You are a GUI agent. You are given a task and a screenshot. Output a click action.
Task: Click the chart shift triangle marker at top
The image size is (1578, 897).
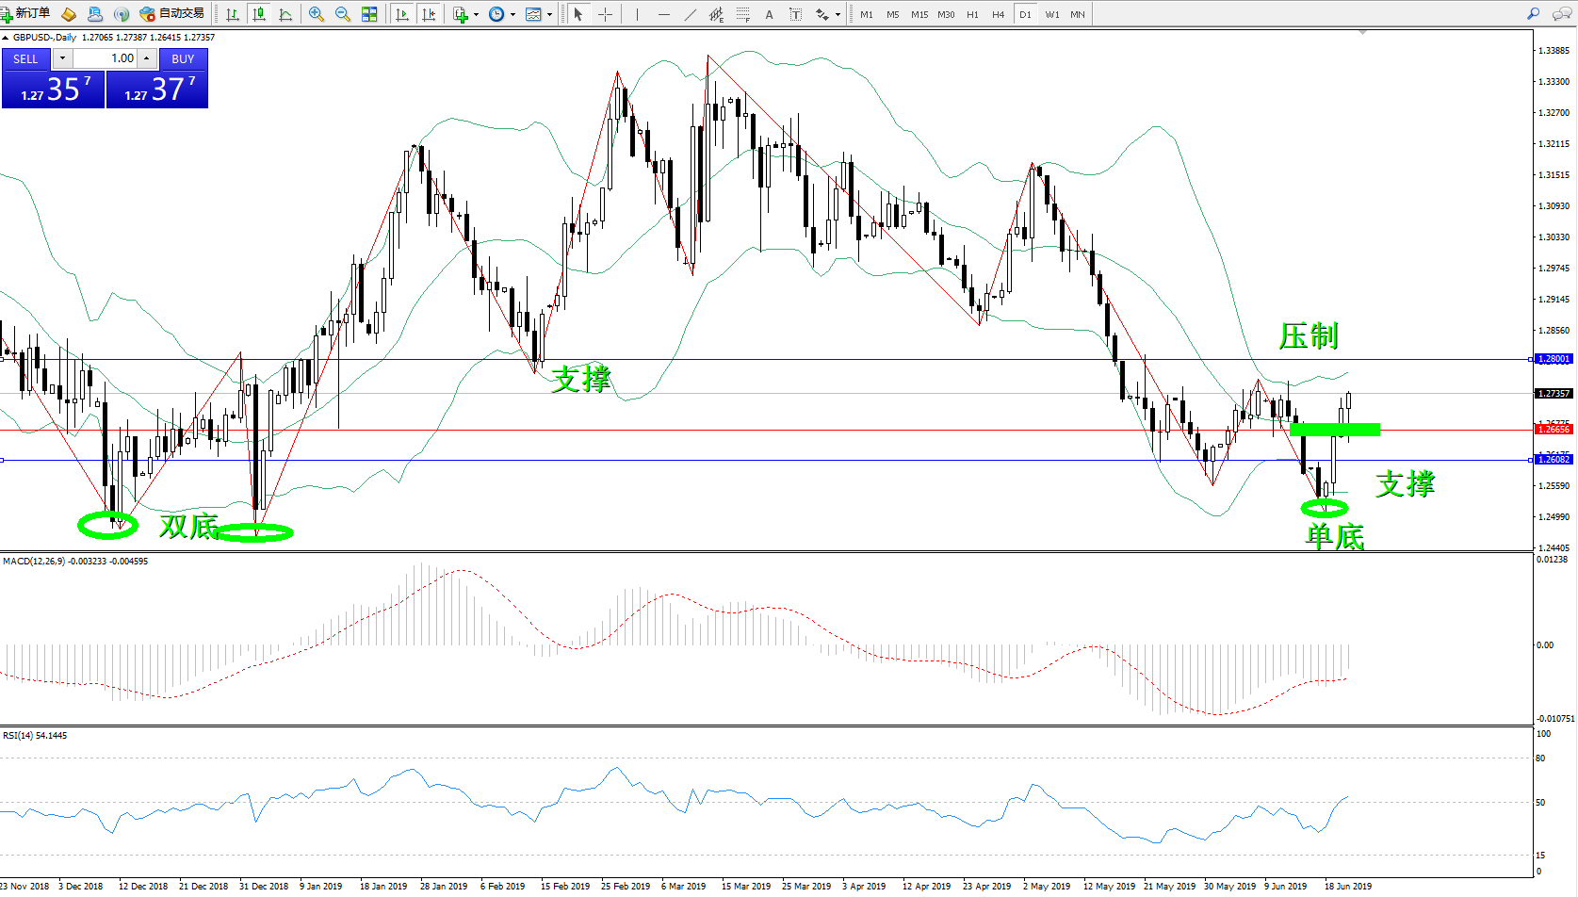[x=1362, y=33]
